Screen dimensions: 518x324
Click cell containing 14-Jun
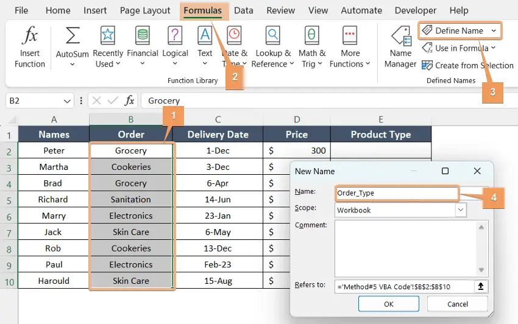point(218,200)
